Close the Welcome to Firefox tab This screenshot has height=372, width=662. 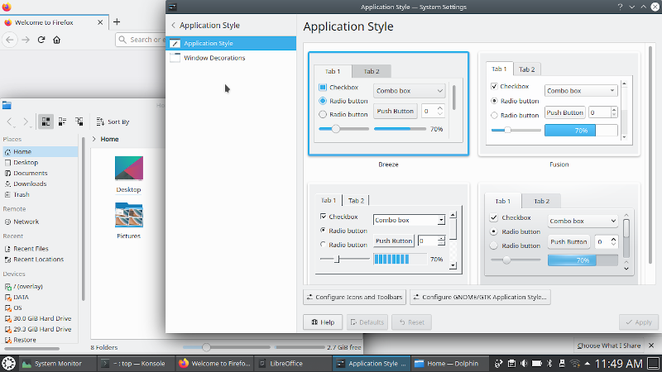100,22
